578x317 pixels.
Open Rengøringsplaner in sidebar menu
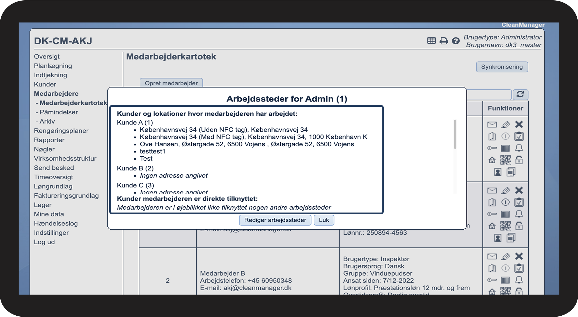pyautogui.click(x=61, y=131)
